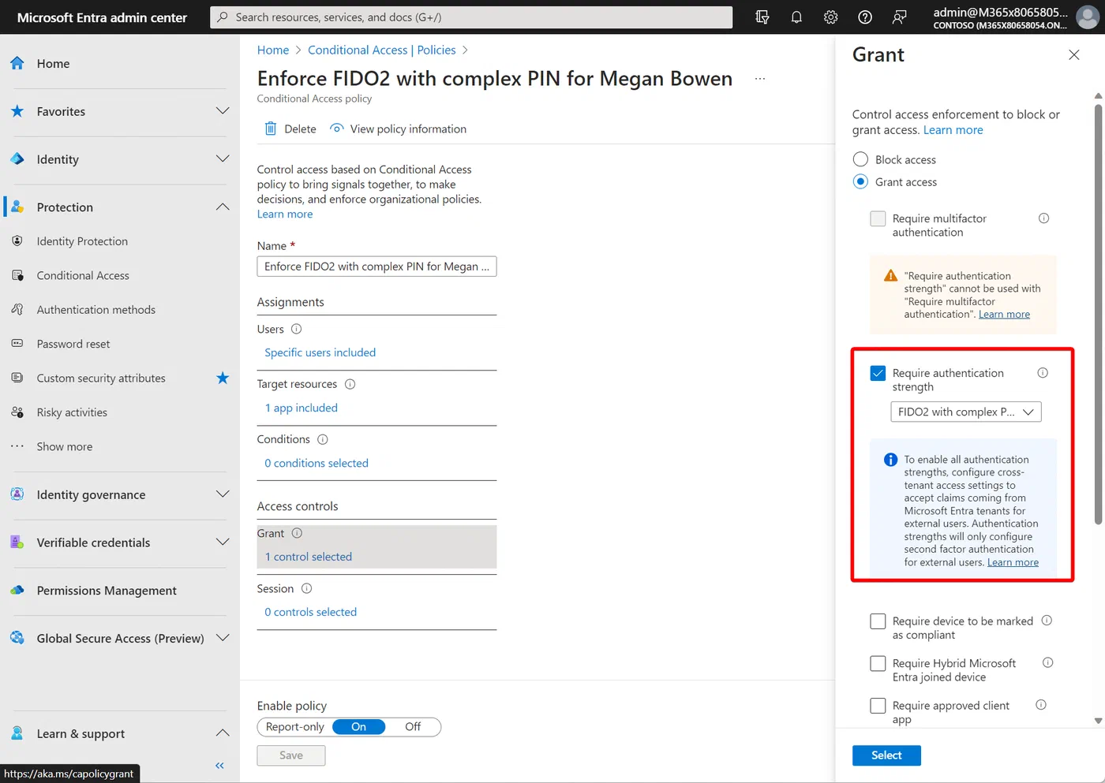Click the search resources box

[x=471, y=17]
